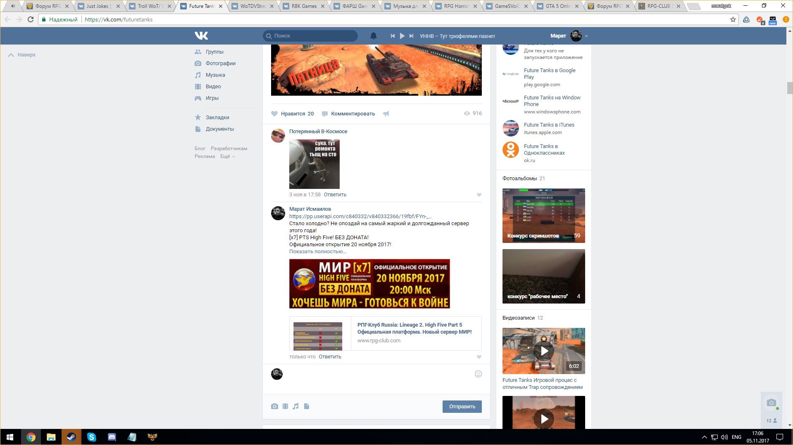Viewport: 793px width, 445px height.
Task: Open VK notifications bell
Action: [x=374, y=36]
